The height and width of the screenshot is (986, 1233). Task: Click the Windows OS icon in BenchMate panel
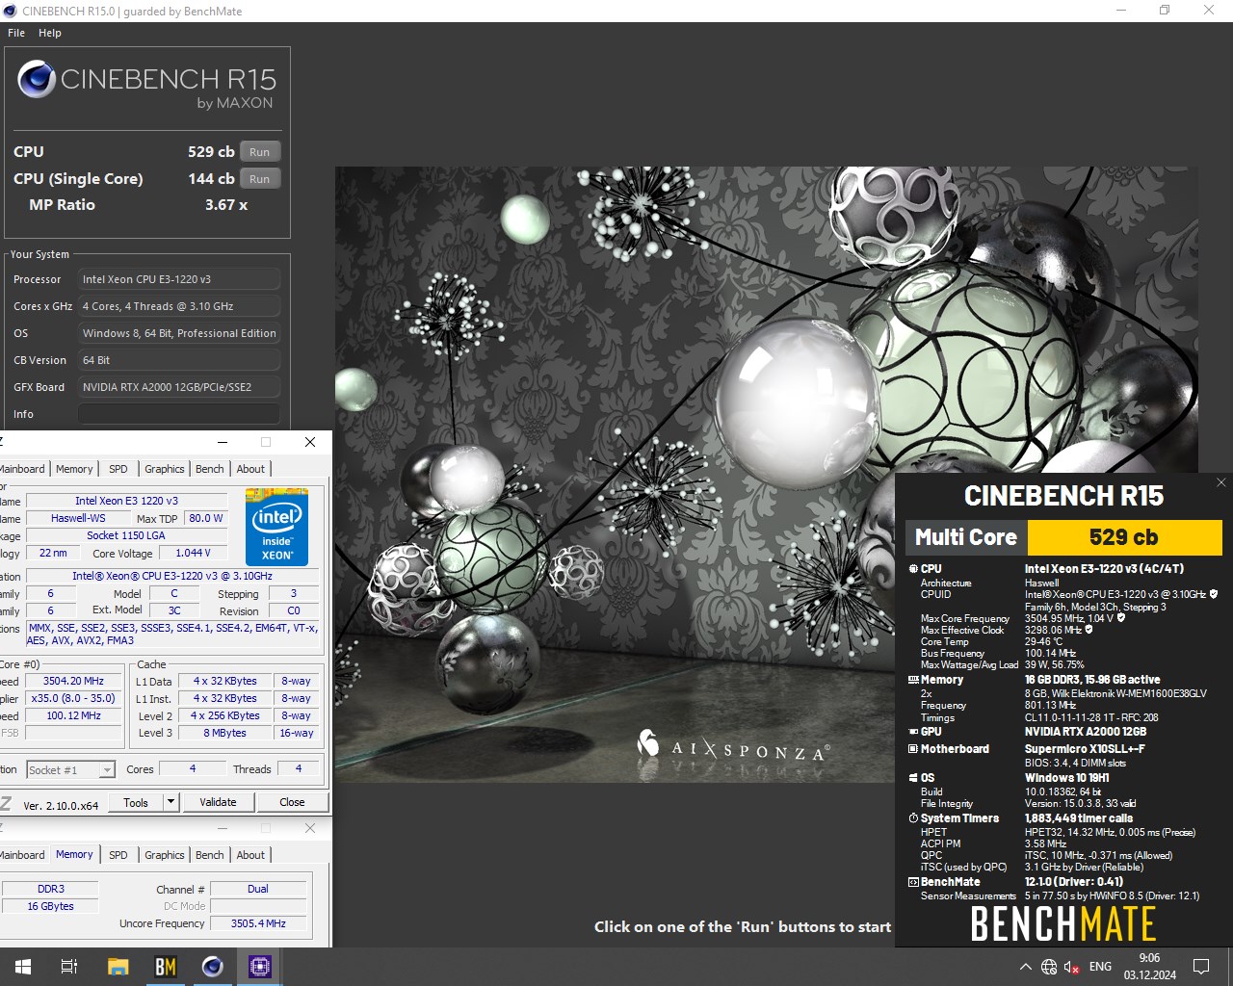click(913, 778)
